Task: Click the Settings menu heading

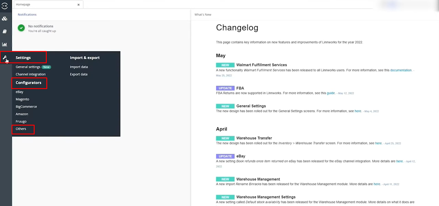Action: [x=23, y=58]
